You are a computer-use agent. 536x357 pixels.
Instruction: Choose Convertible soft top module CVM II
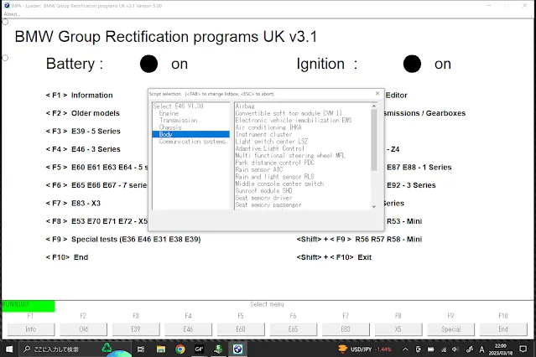tap(289, 113)
